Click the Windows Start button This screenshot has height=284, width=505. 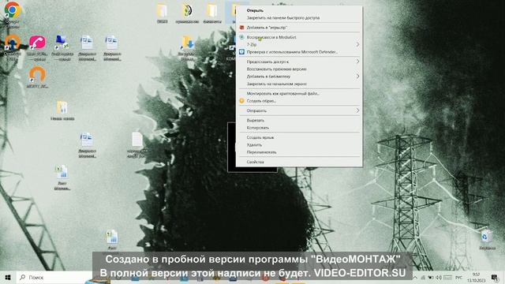(x=8, y=277)
